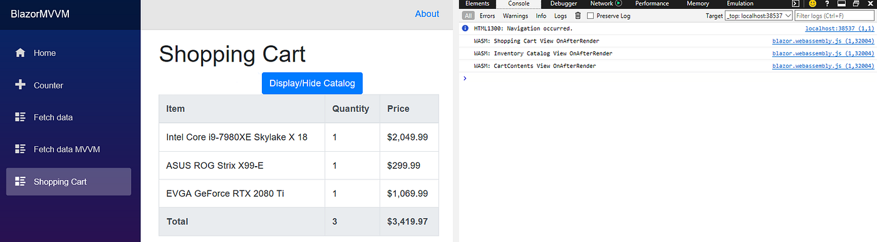Viewport: 877px width, 242px height.
Task: Click the Display/Hide Catalog button
Action: click(312, 83)
